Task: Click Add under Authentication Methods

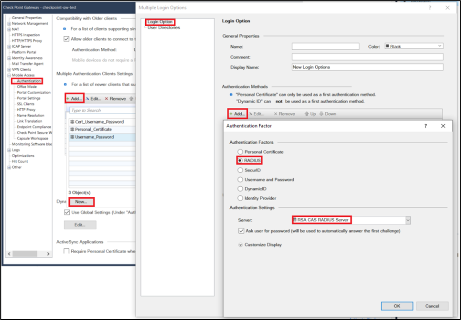Action: coord(237,114)
